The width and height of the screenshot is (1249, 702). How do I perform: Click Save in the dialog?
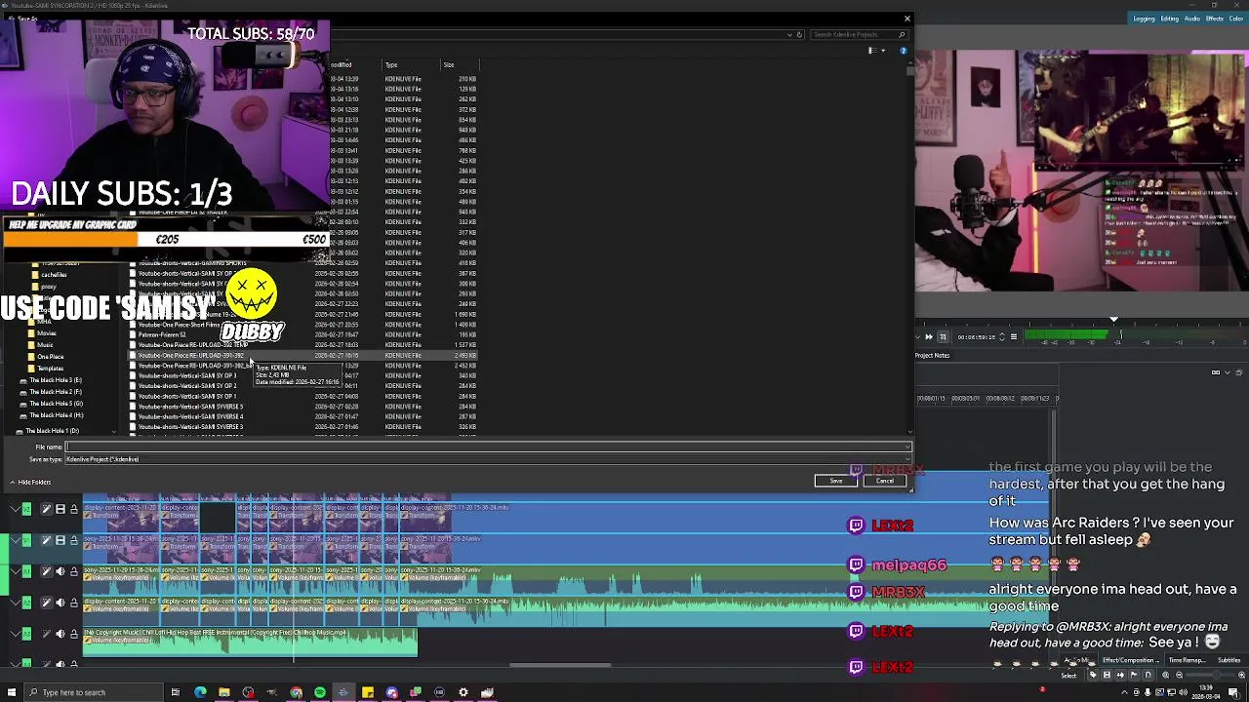(836, 481)
